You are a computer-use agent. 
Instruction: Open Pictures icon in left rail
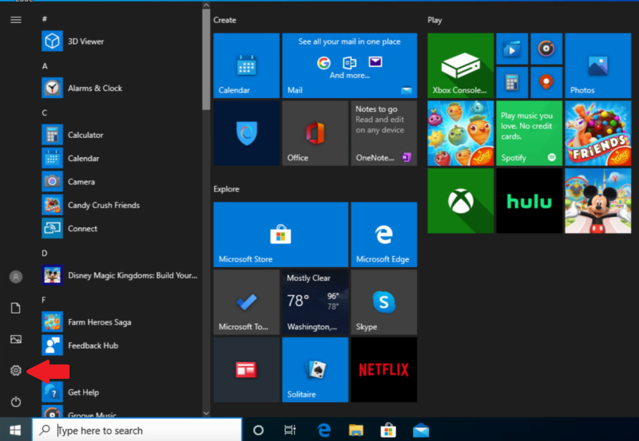(15, 339)
